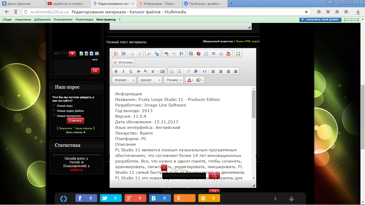Insert a numbered list
This screenshot has height=205, width=365.
[x=172, y=71]
